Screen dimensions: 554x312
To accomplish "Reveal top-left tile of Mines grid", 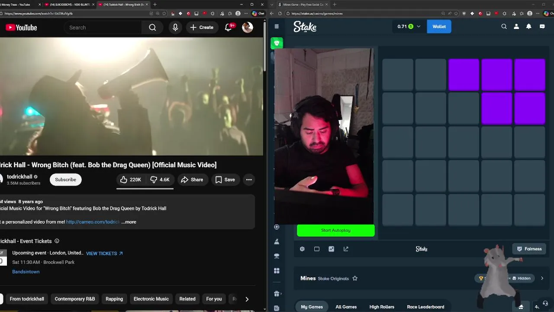I will coord(397,75).
